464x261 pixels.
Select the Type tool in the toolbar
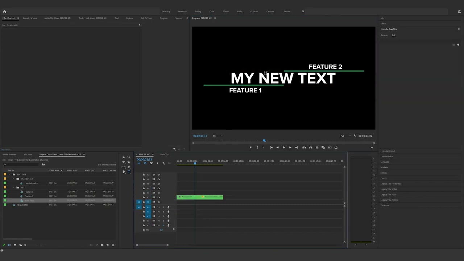pos(129,172)
